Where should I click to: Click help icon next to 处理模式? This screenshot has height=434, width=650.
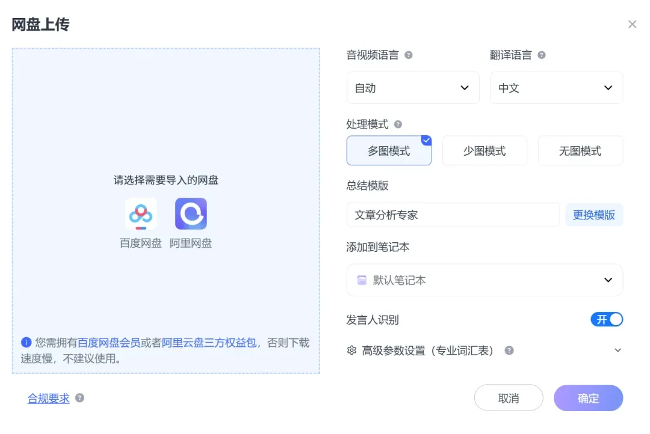pos(398,124)
